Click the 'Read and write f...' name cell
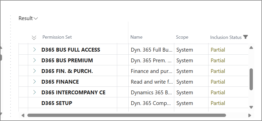 [151, 82]
